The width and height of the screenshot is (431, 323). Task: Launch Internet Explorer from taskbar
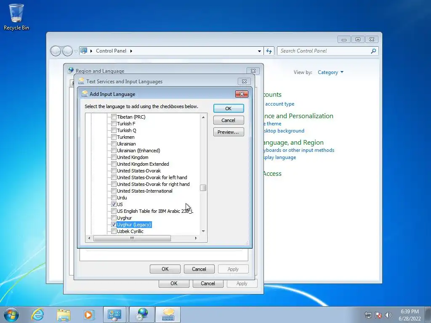tap(37, 315)
